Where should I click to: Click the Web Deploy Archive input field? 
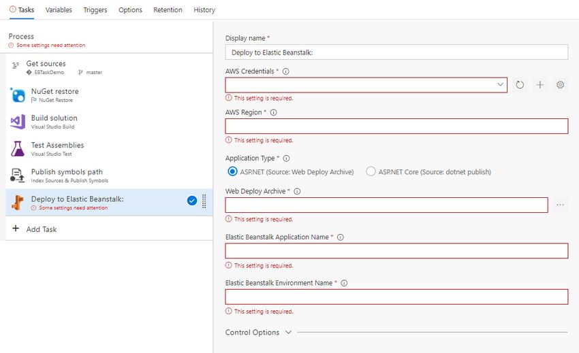coord(387,205)
